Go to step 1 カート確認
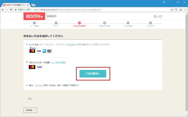Screen dimensions: 188x117 click(34, 24)
